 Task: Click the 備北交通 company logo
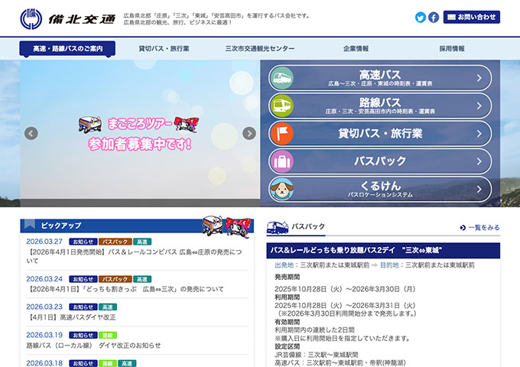[x=68, y=19]
